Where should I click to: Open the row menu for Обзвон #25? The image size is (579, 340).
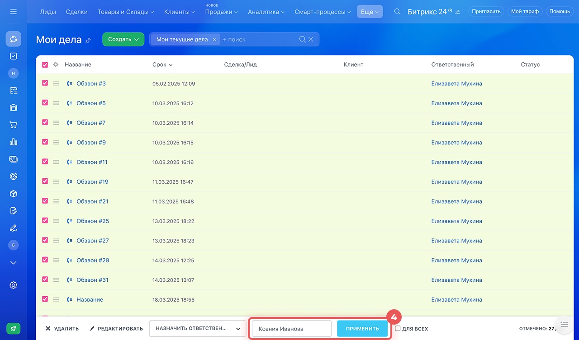click(x=56, y=221)
